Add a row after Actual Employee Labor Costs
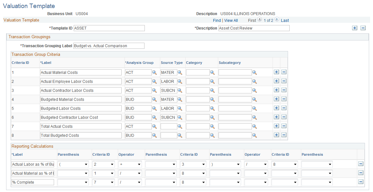 coord(276,81)
